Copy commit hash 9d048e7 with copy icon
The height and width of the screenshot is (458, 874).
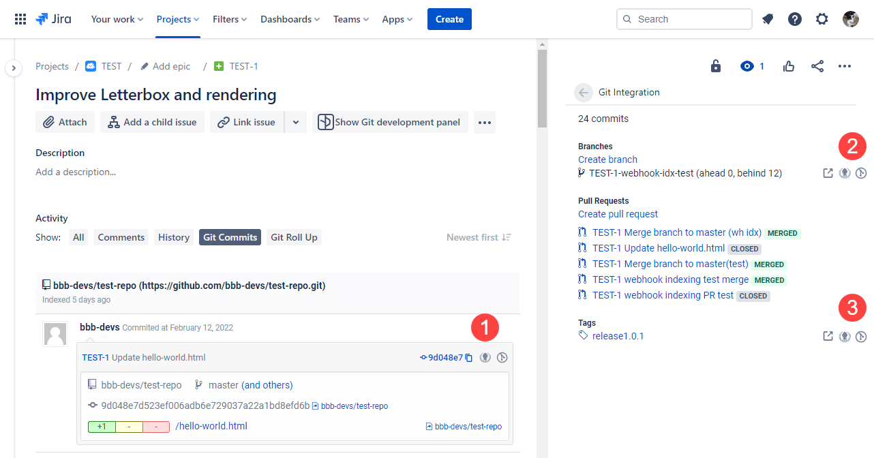click(469, 358)
